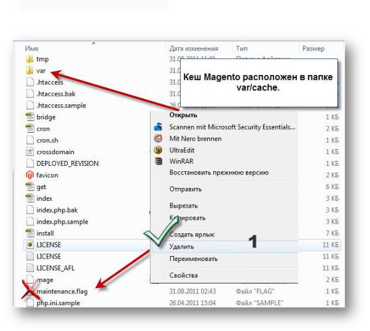Select the .htaccess.sample file name

pos(61,106)
